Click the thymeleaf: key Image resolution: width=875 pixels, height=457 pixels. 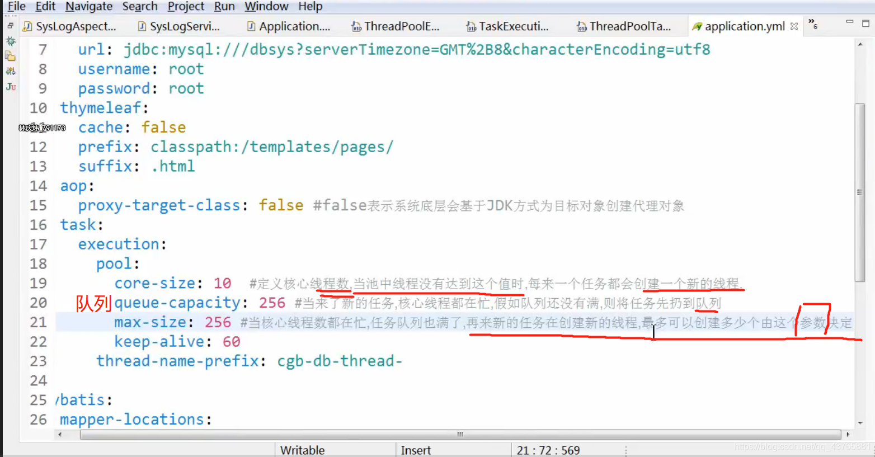[x=104, y=107]
